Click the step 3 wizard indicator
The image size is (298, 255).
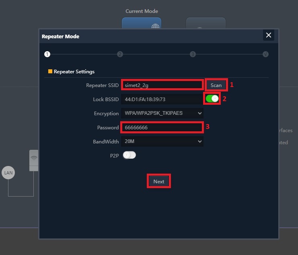click(193, 54)
